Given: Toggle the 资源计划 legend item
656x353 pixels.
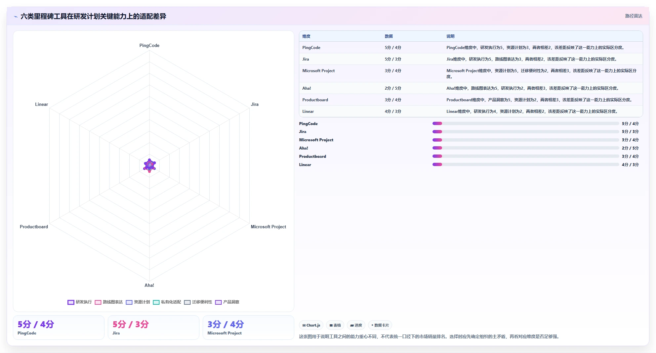Looking at the screenshot, I should click(138, 302).
